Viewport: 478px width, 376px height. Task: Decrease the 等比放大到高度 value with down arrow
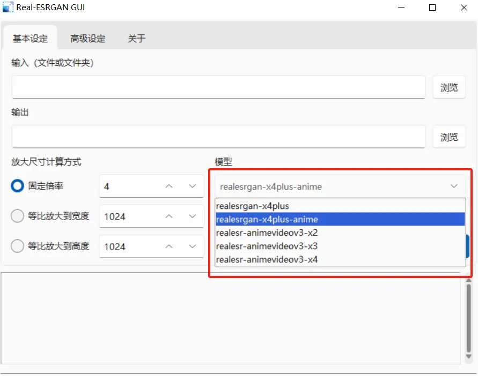pos(193,246)
